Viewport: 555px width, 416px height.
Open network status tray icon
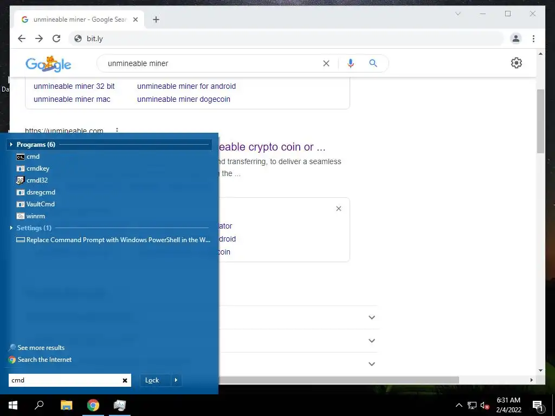click(x=472, y=405)
